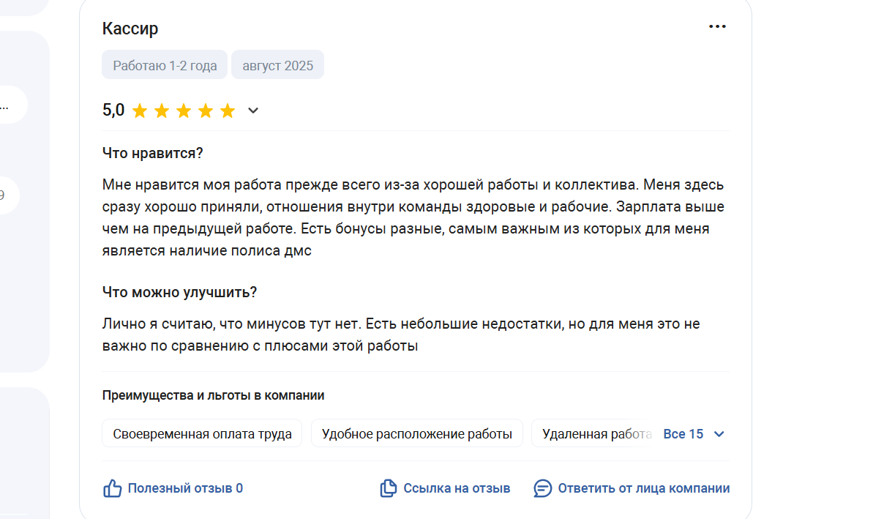Select the август 2025 tag
Screen dimensions: 873x519
click(x=278, y=65)
